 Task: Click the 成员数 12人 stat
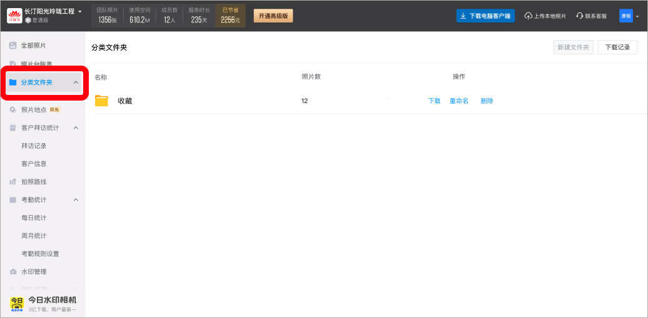click(170, 16)
